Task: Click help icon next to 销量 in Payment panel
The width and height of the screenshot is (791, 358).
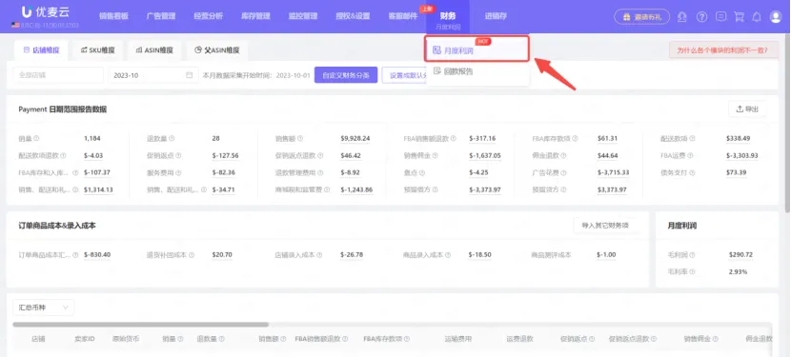Action: click(36, 138)
